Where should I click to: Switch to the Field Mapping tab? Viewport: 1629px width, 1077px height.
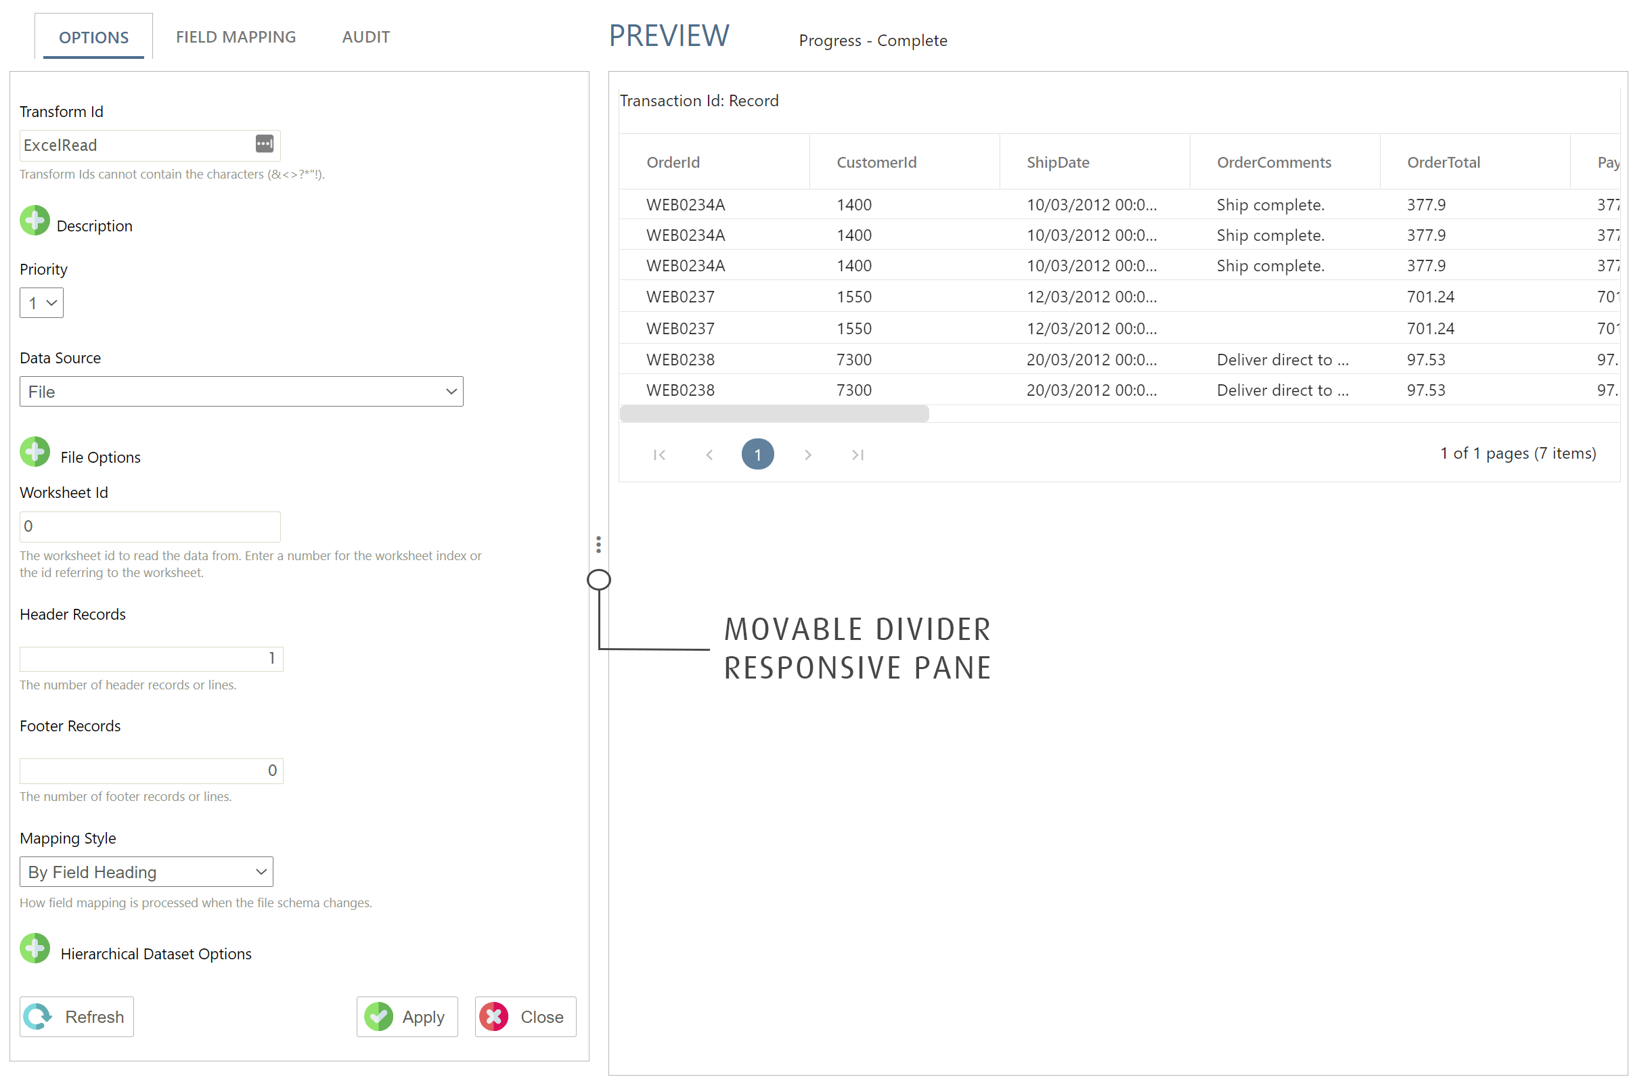click(236, 37)
